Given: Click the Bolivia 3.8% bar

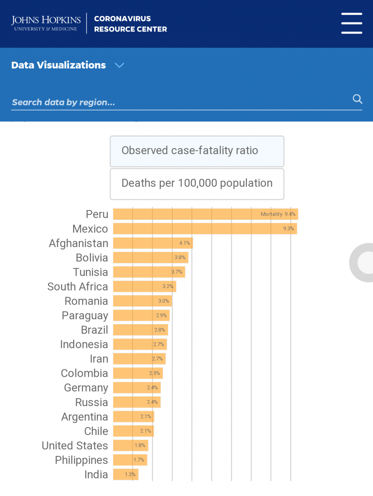Looking at the screenshot, I should [x=151, y=257].
